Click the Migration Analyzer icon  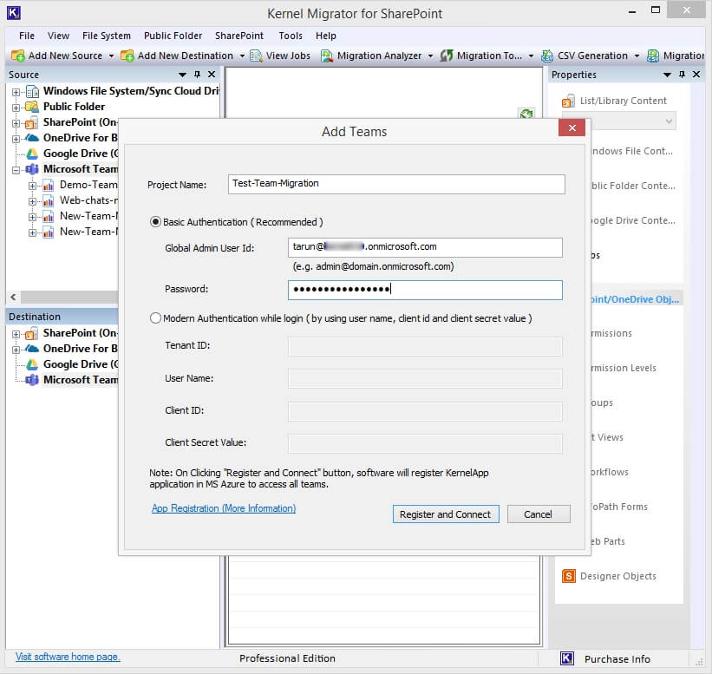pos(326,56)
